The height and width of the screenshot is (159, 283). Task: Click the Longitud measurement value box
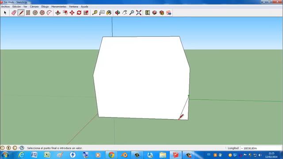click(261, 148)
